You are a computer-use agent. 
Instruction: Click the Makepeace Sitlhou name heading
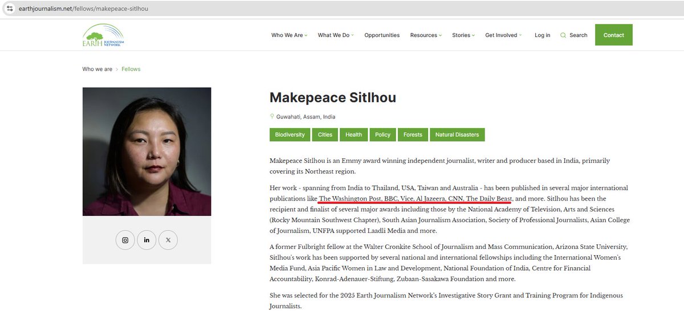coord(333,97)
